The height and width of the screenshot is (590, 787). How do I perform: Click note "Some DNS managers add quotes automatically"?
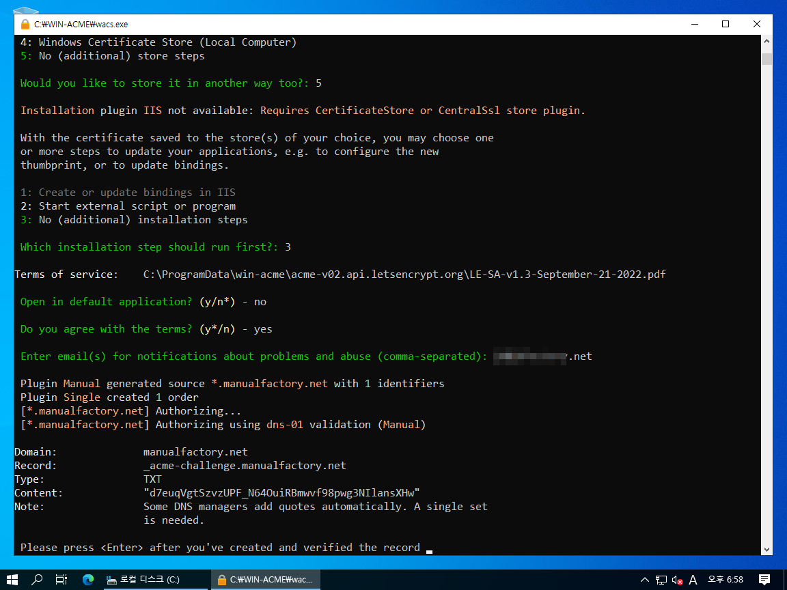tap(315, 507)
